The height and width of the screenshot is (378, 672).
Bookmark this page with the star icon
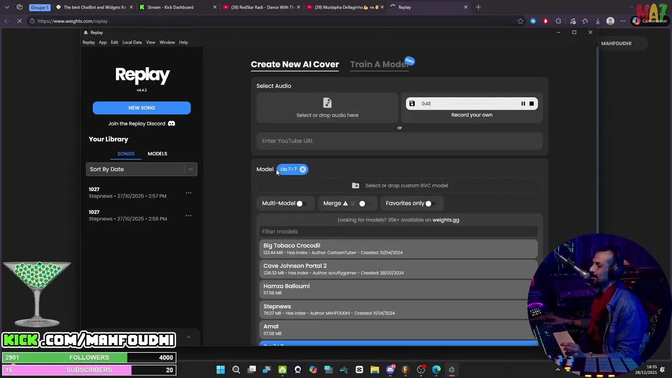[x=520, y=21]
